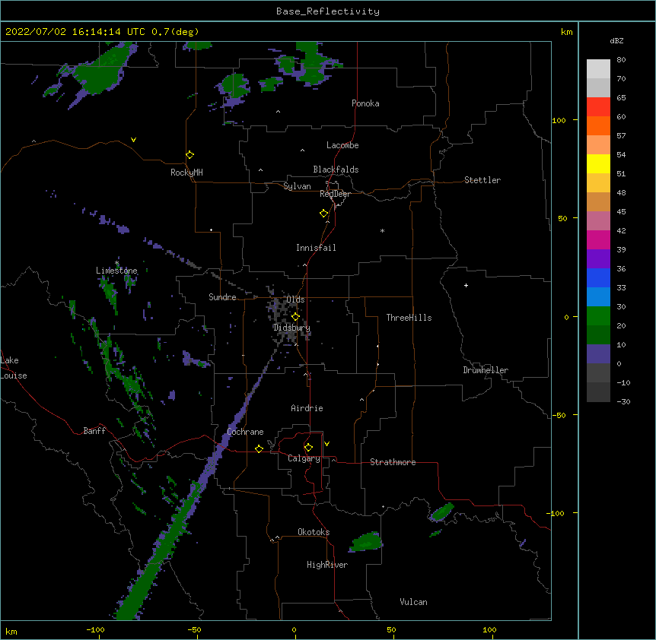Screen dimensions: 656x640
Task: Click the Stettler label
Action: (x=482, y=180)
